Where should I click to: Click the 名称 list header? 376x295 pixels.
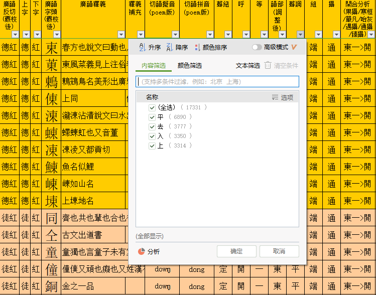tap(152, 97)
